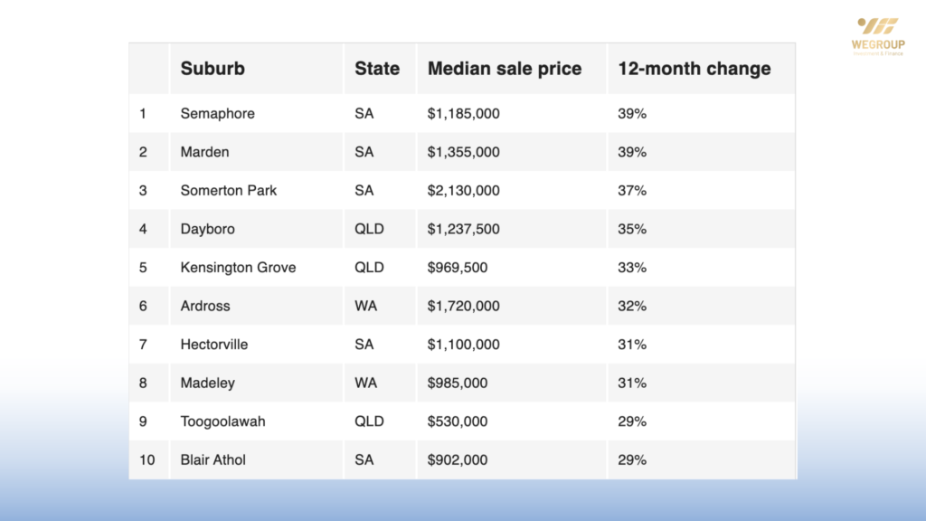Screen dimensions: 926x521
Task: Click the 37% change value
Action: (632, 191)
